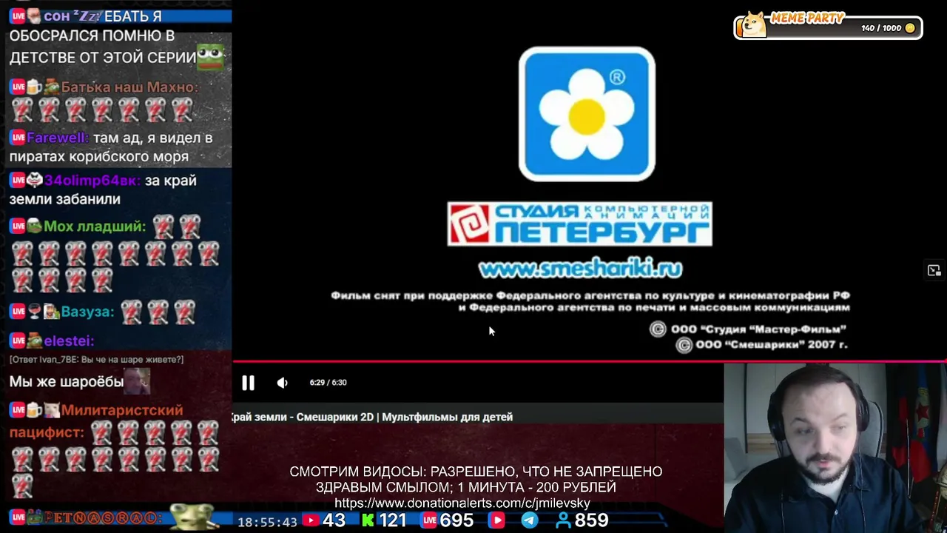Select chat username Farewell
The width and height of the screenshot is (947, 533).
tap(56, 138)
